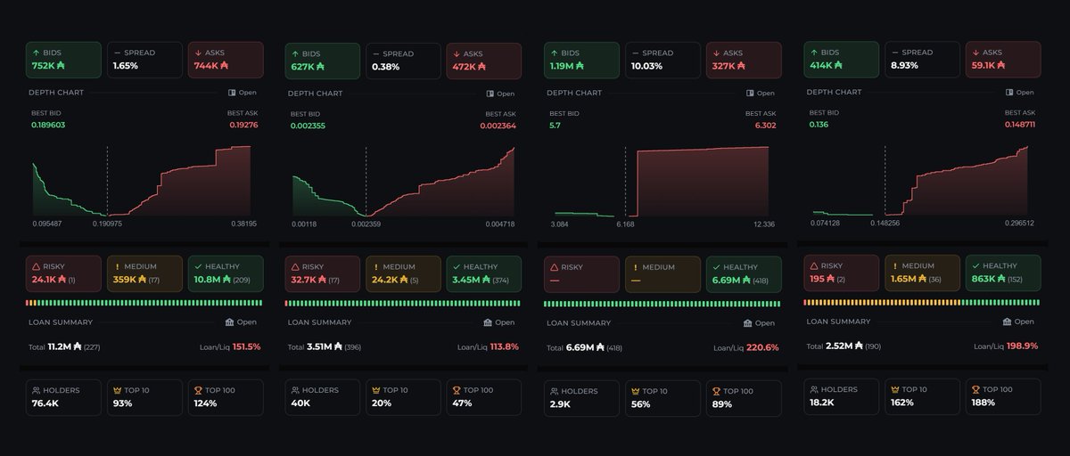Click the crown icon on TOP 10 20% card
Screen dimensions: 1070x456
click(x=376, y=390)
